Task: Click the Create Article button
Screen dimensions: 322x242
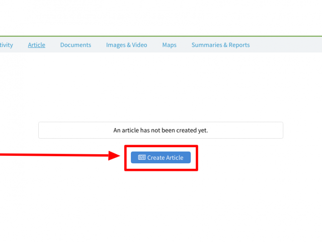Action: (160, 157)
